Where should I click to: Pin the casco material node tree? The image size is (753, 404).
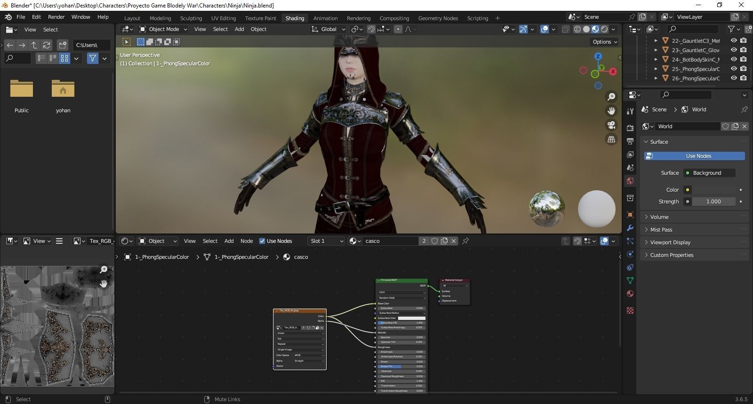[x=465, y=241]
